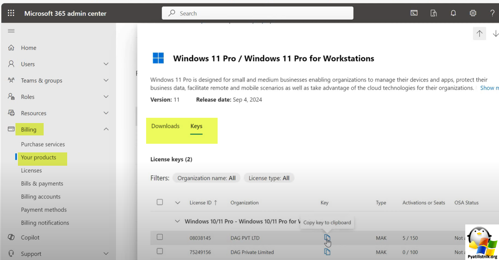Click the Billing card icon
The image size is (499, 260).
(11, 129)
